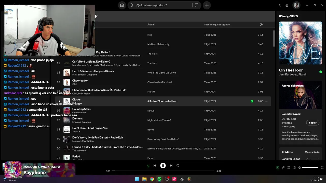Image resolution: width=326 pixels, height=183 pixels.
Task: Enter full screen mode icon
Action: (x=322, y=167)
